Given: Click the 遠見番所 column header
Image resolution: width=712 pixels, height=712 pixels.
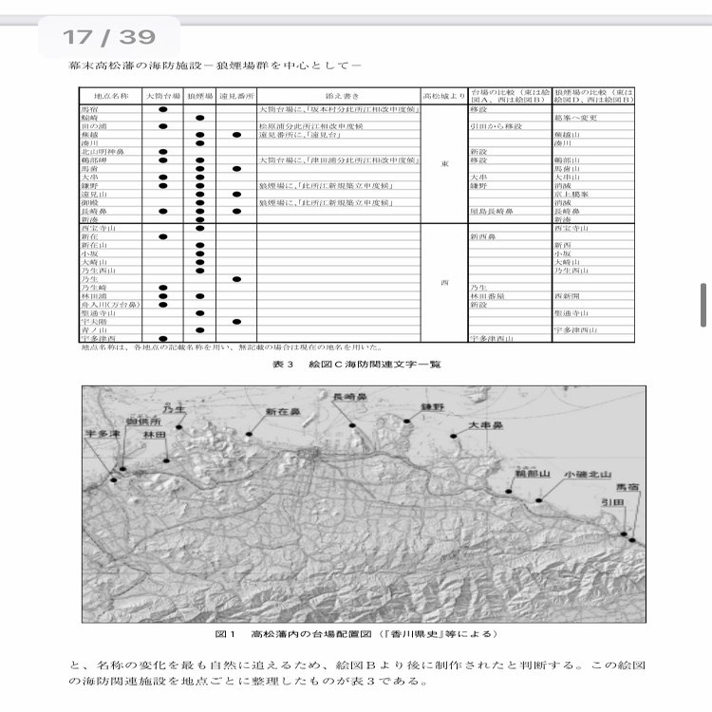Looking at the screenshot, I should [x=236, y=96].
